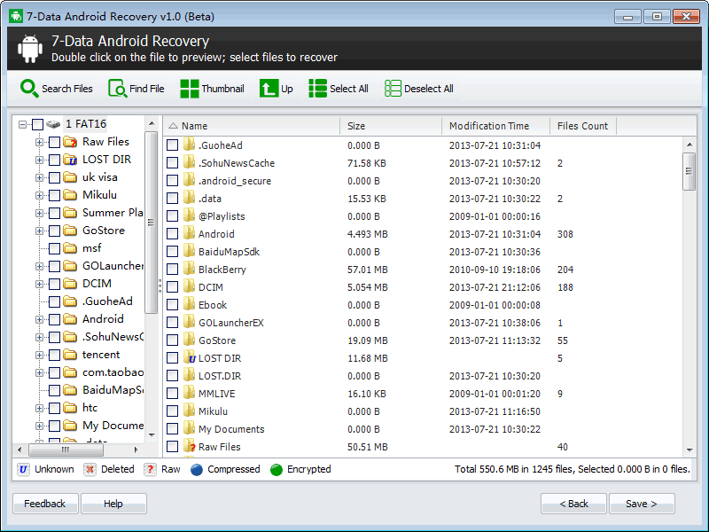Click the Feedback button
Screen dimensions: 709x532
pos(44,504)
